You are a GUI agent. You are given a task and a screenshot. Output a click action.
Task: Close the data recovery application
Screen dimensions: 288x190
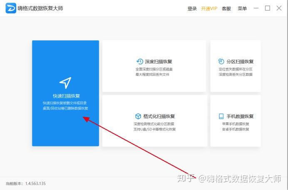click(x=279, y=8)
